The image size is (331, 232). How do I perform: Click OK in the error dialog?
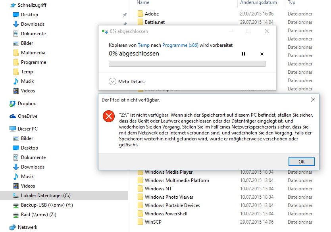(302, 162)
